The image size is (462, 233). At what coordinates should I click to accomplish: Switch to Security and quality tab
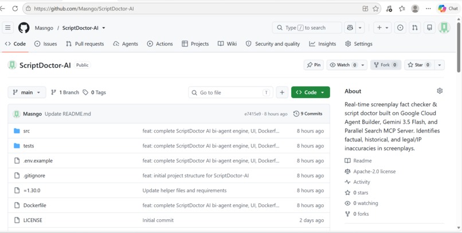[x=273, y=44]
